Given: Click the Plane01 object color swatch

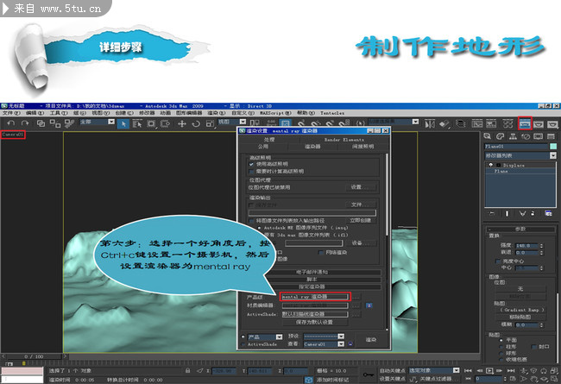Looking at the screenshot, I should pyautogui.click(x=553, y=147).
